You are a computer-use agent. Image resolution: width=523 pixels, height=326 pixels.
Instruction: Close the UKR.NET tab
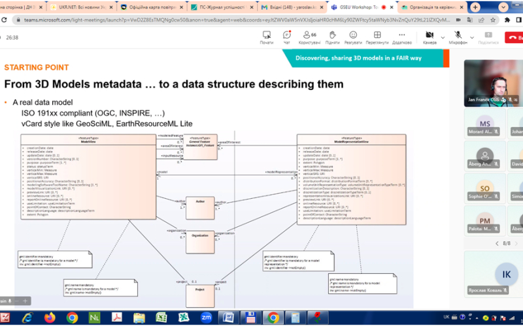[111, 7]
